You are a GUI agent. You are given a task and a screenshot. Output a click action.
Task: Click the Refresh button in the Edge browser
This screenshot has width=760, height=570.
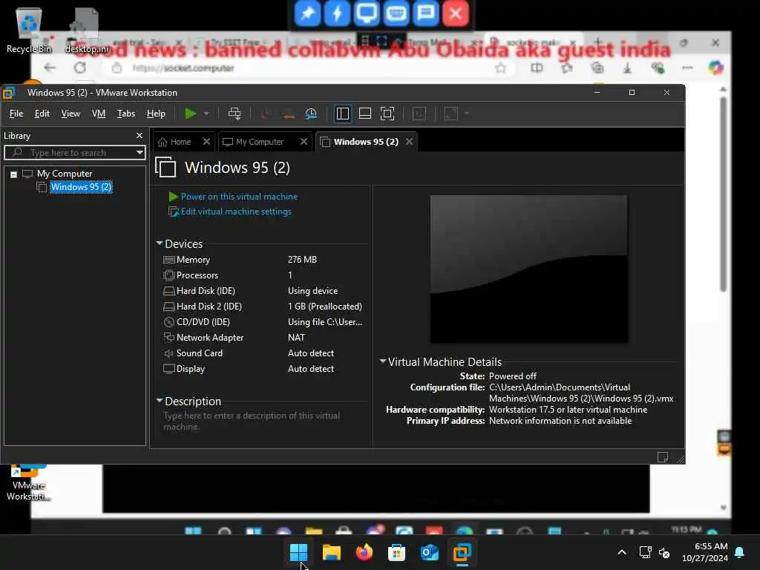pyautogui.click(x=80, y=68)
